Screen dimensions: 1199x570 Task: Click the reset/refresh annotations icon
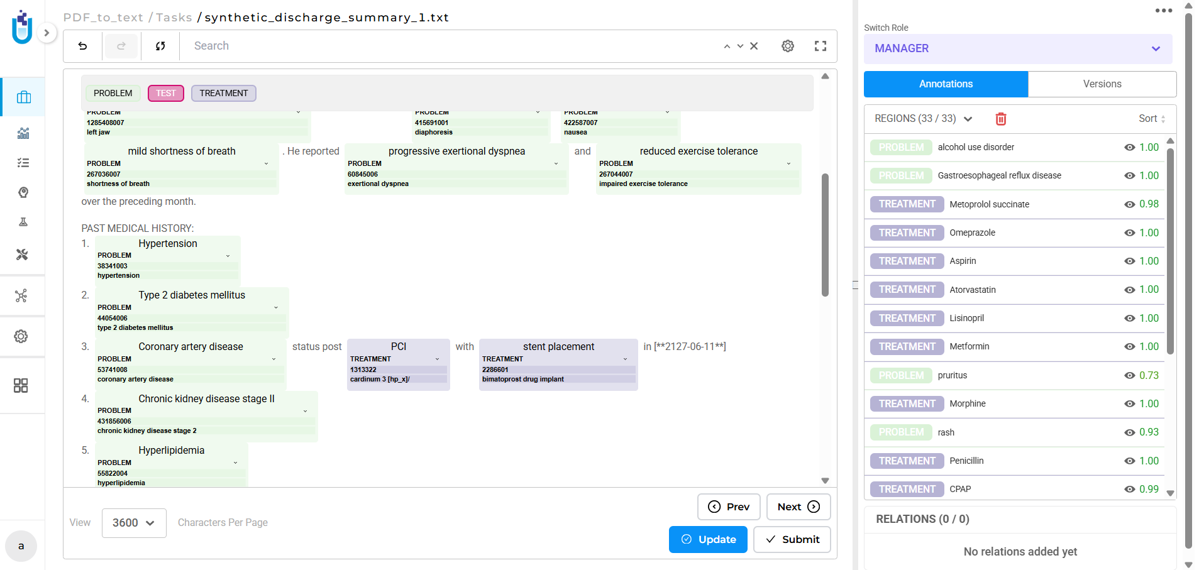pos(160,46)
